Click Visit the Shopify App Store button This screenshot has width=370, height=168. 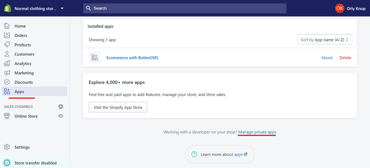[118, 107]
